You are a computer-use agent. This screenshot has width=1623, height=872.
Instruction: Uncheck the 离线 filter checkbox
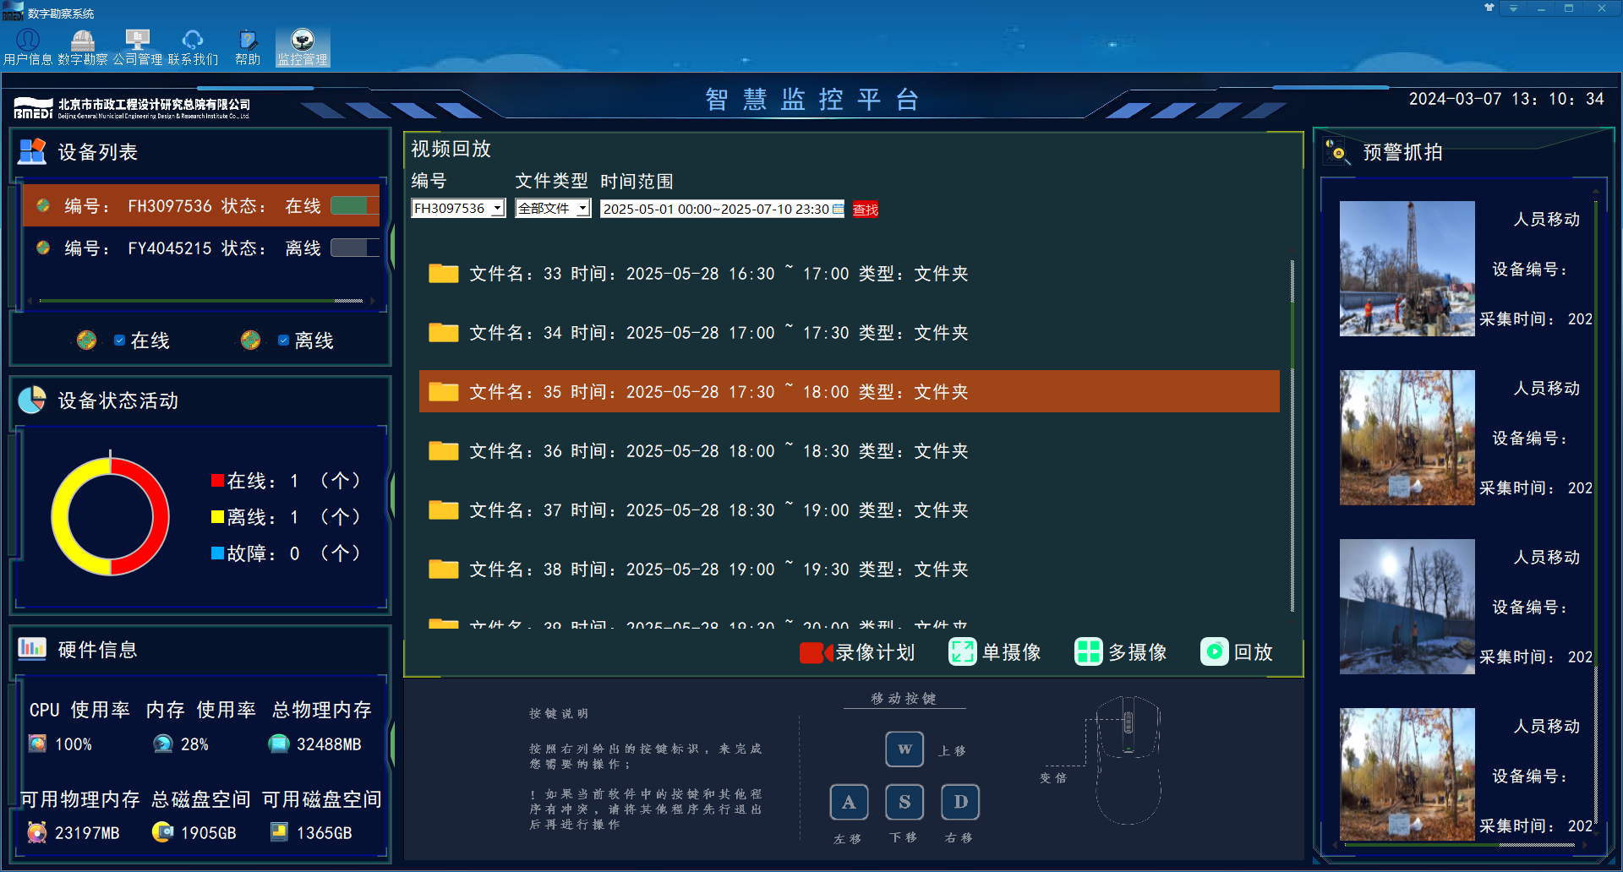tap(283, 340)
